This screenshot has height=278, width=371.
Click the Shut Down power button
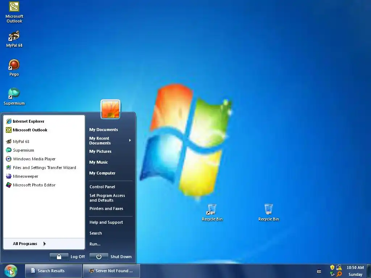point(99,257)
